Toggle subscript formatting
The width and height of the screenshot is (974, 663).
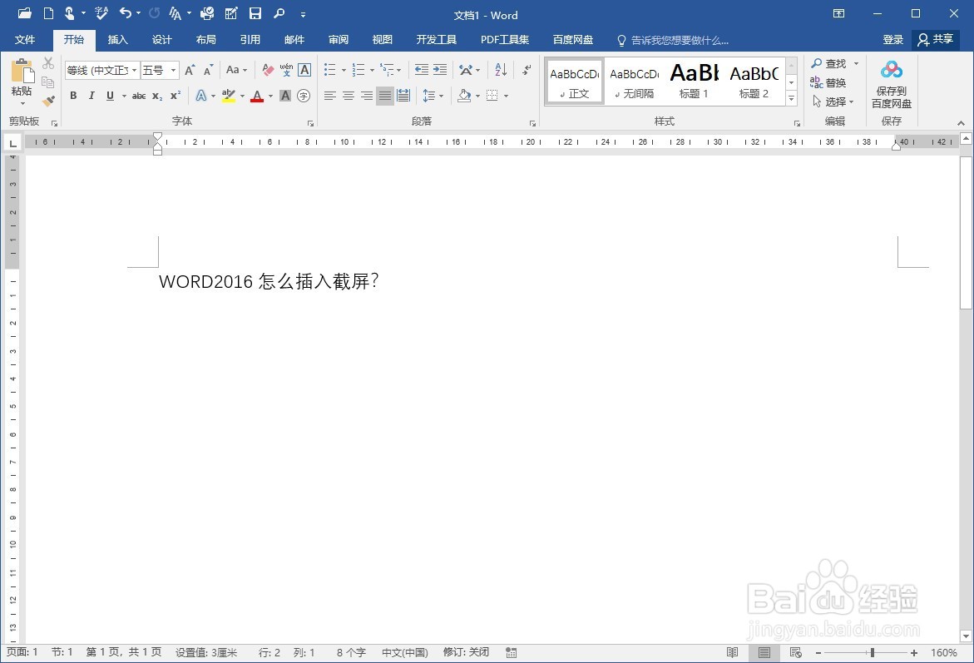click(x=156, y=96)
